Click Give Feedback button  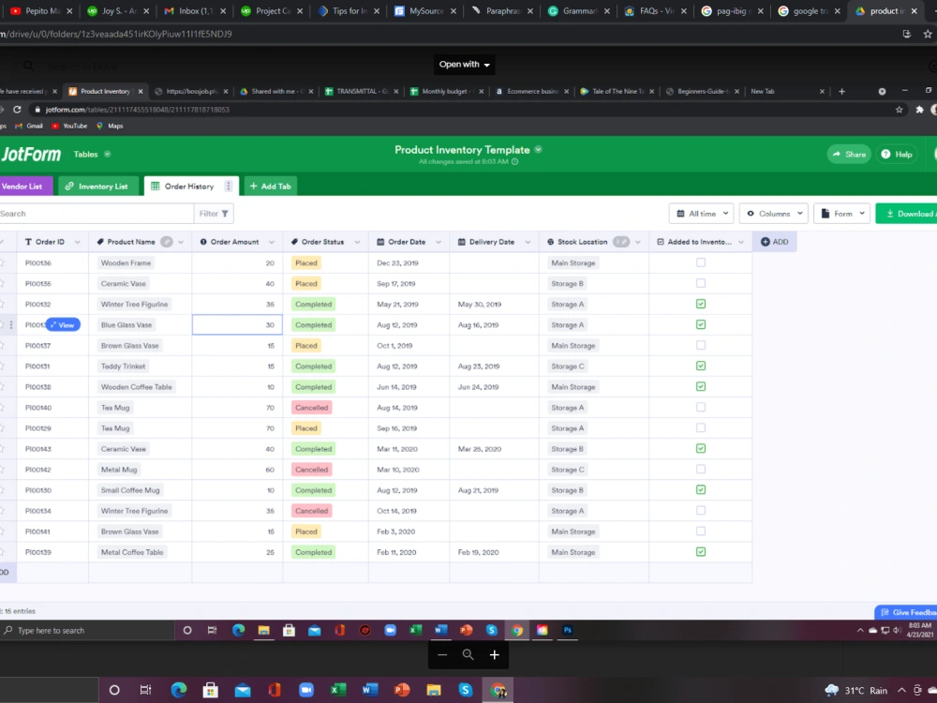(906, 612)
